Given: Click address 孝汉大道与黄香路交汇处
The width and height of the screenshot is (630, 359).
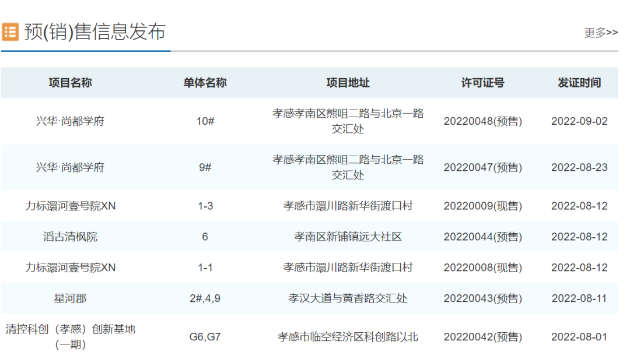Looking at the screenshot, I should (348, 298).
